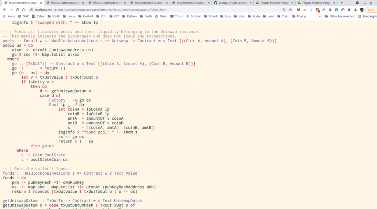The height and width of the screenshot is (209, 377).
Task: Open the Scholar bookmark
Action: point(193,16)
